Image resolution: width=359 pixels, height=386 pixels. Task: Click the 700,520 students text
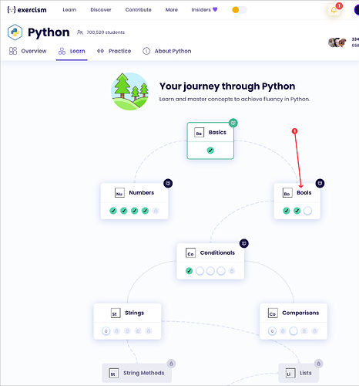pos(106,32)
